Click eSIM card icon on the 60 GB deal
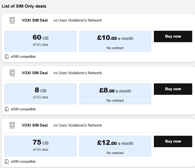Screen dimensions: 195x168 tap(7, 57)
